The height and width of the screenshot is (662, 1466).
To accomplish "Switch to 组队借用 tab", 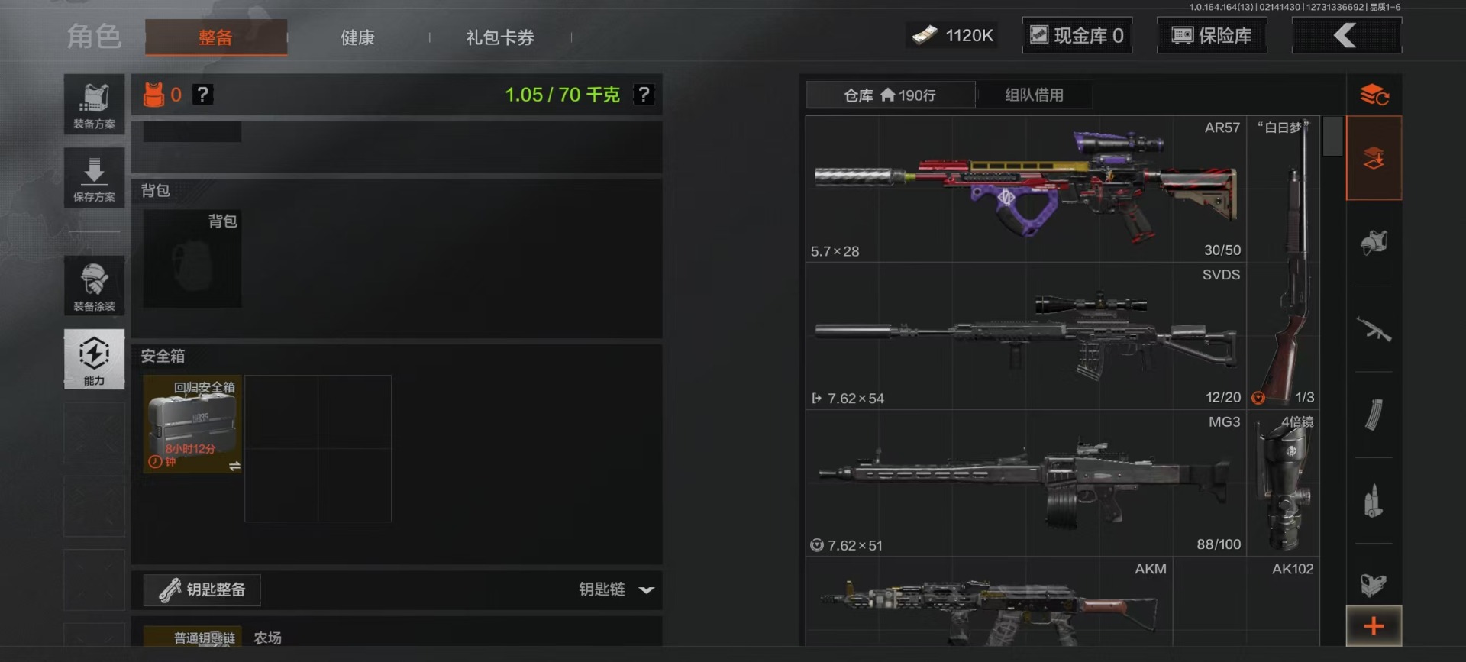I will [x=1034, y=95].
